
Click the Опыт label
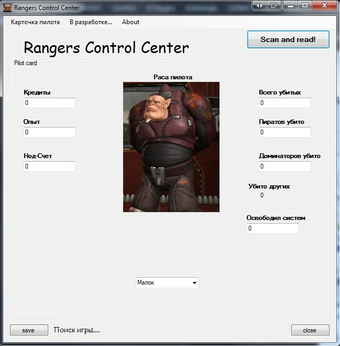tap(31, 122)
